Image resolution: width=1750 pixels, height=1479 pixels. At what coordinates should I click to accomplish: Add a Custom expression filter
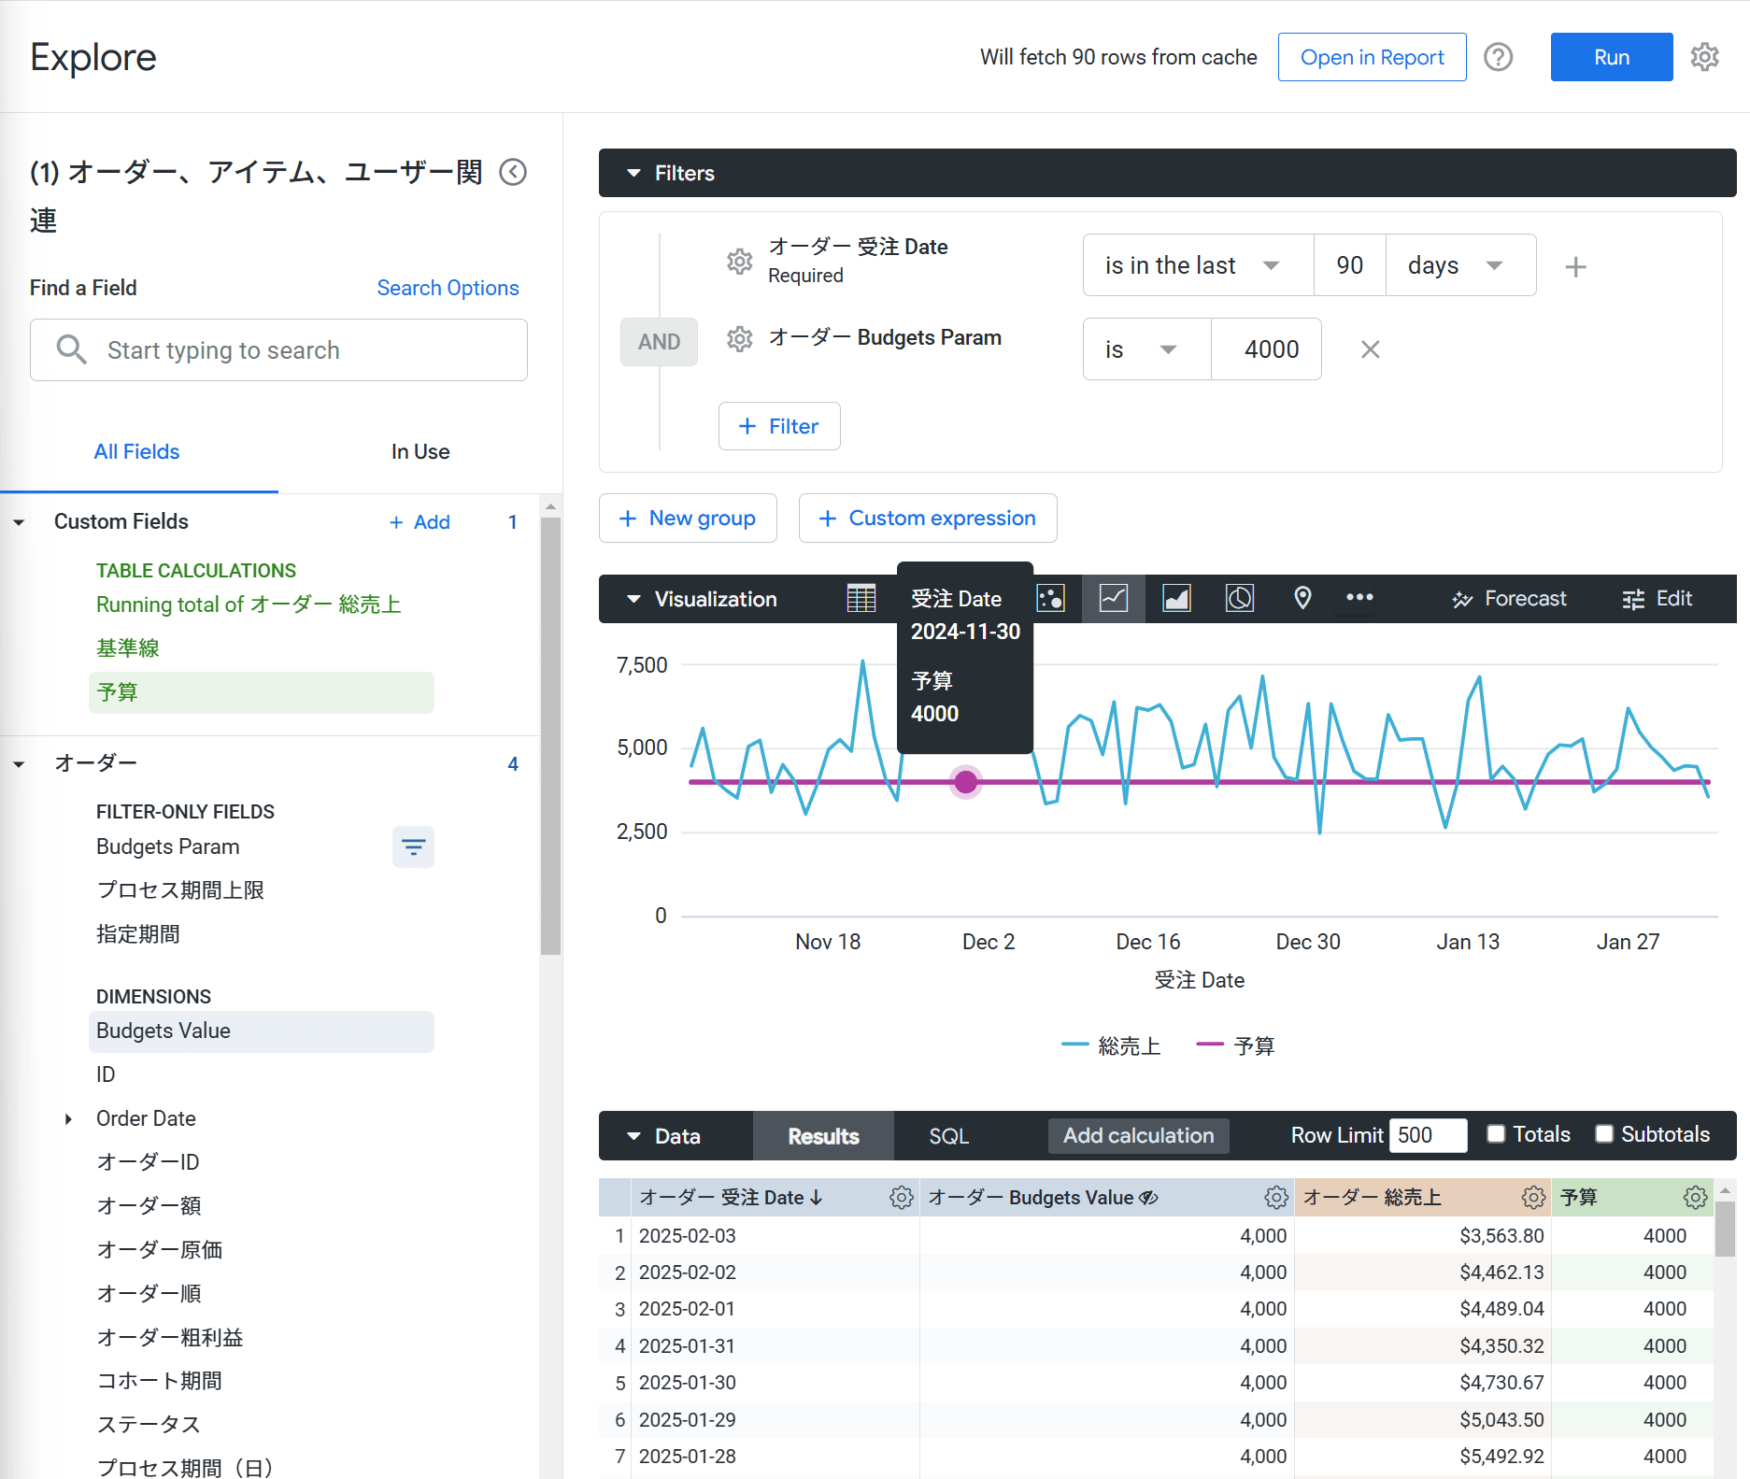[928, 518]
